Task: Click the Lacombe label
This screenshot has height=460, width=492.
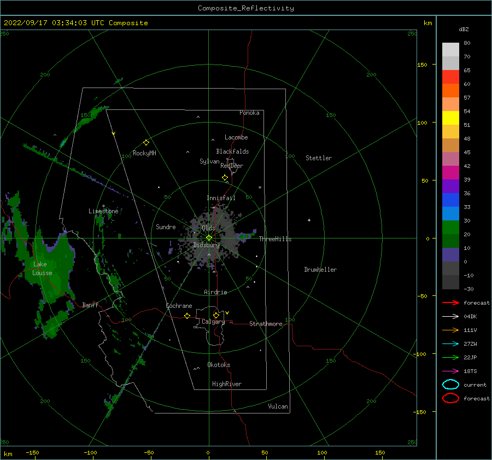Action: [236, 137]
